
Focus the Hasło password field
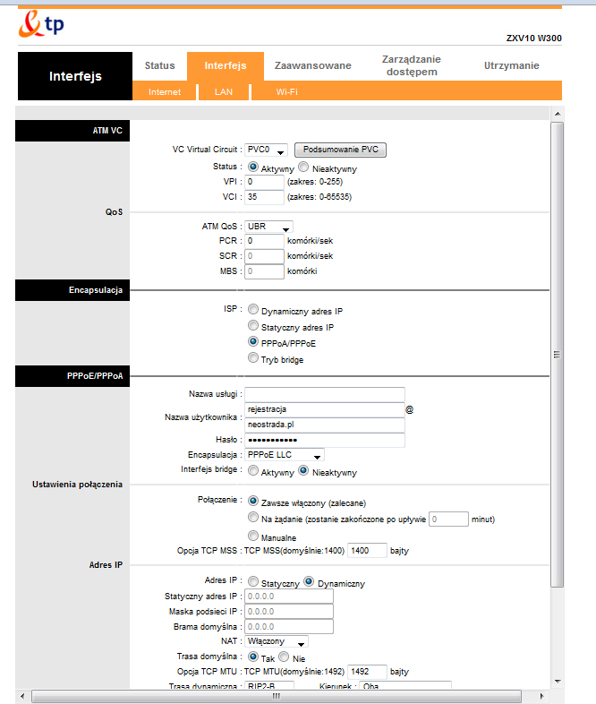(325, 440)
